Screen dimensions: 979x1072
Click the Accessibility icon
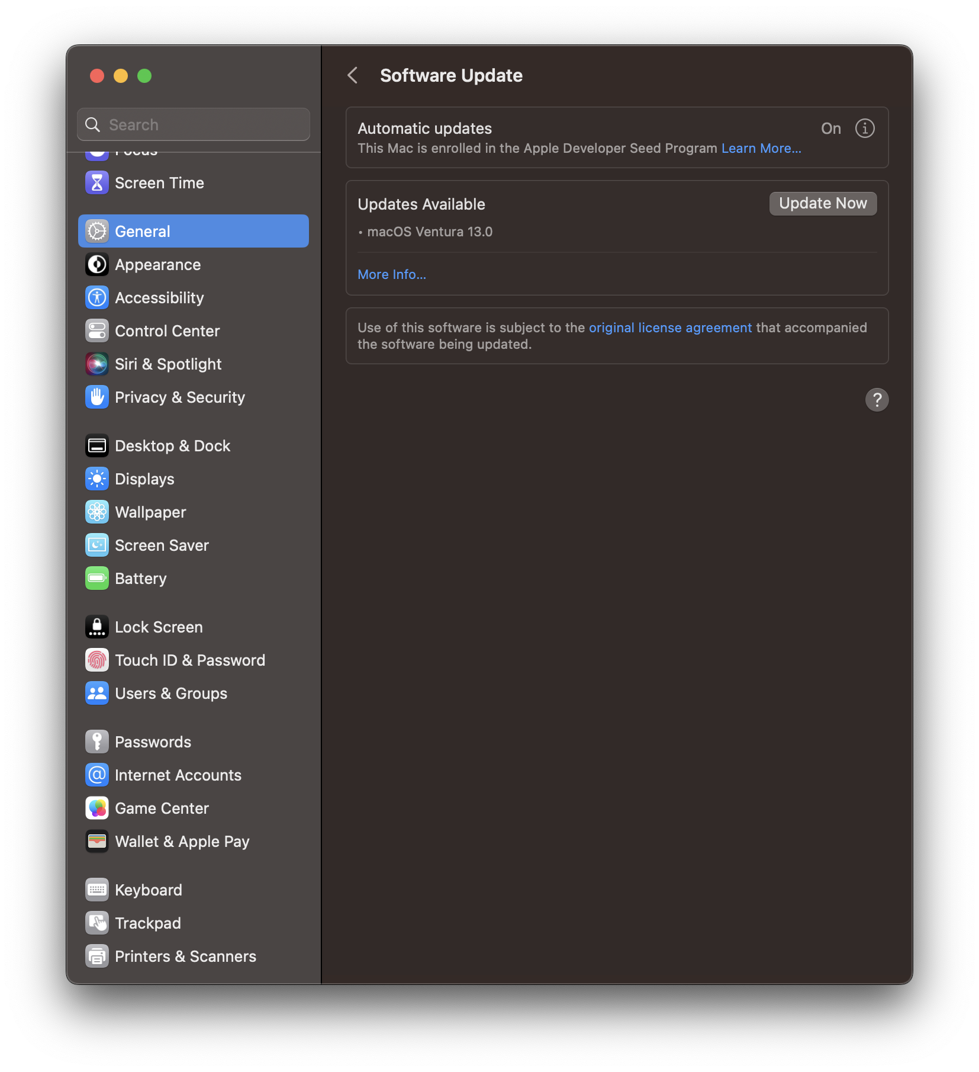click(97, 298)
